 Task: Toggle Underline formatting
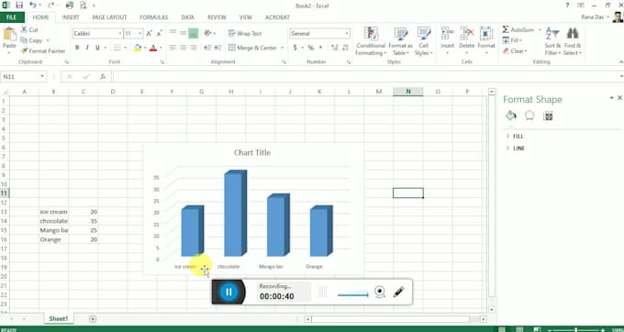pos(97,48)
